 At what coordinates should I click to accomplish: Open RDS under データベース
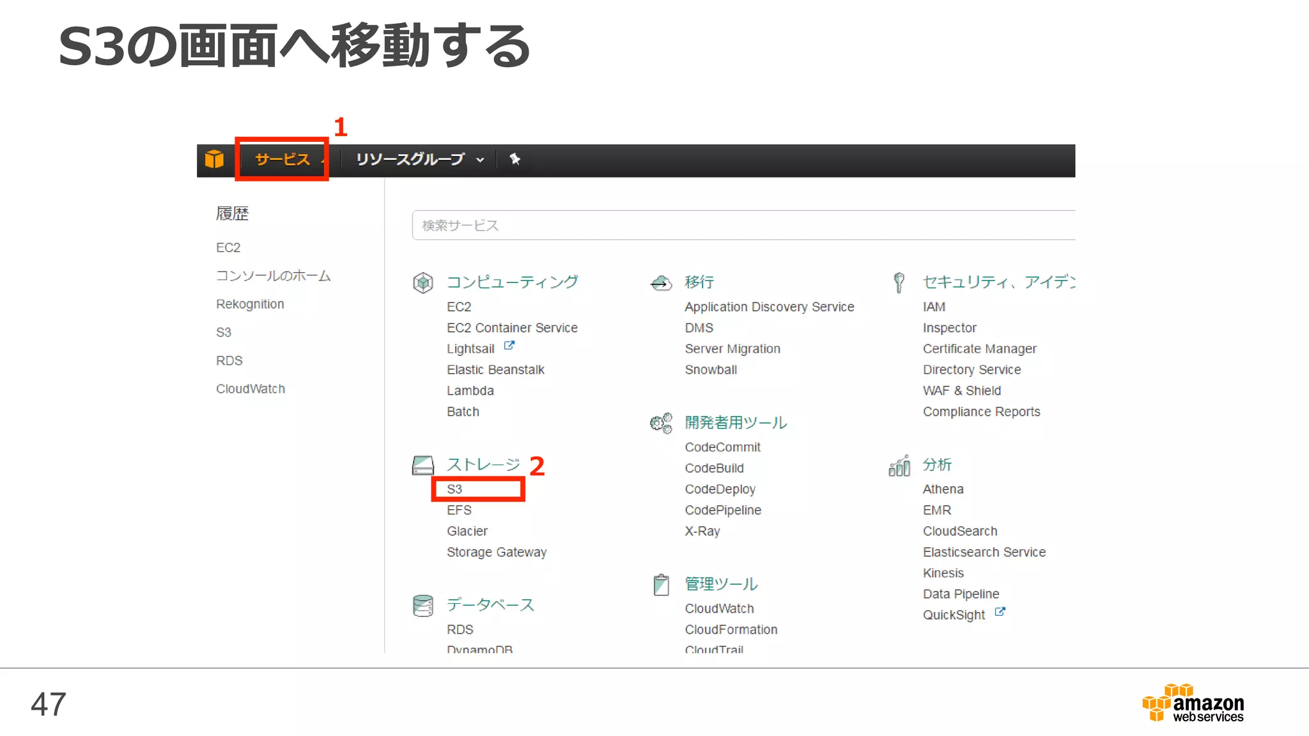coord(460,630)
